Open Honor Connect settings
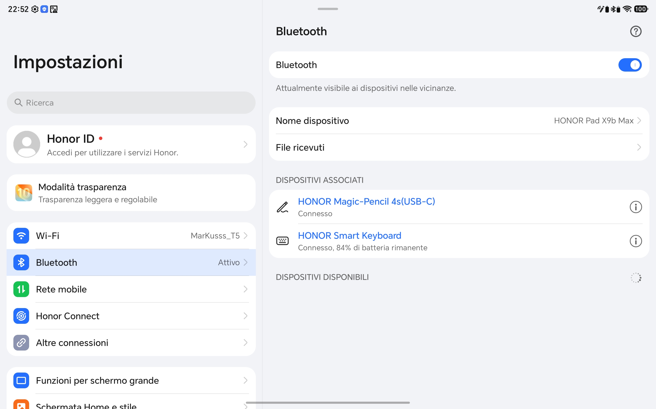This screenshot has width=656, height=409. click(131, 316)
